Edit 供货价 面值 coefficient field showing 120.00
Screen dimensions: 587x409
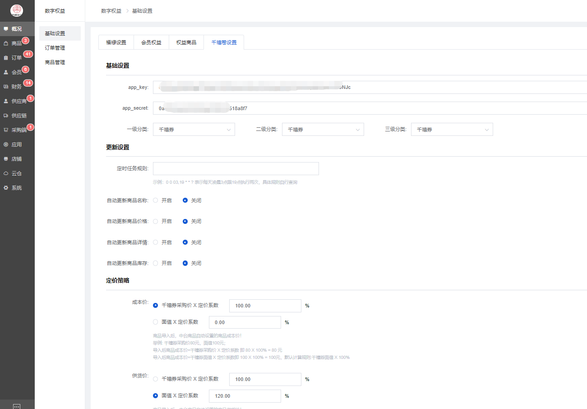click(x=245, y=396)
